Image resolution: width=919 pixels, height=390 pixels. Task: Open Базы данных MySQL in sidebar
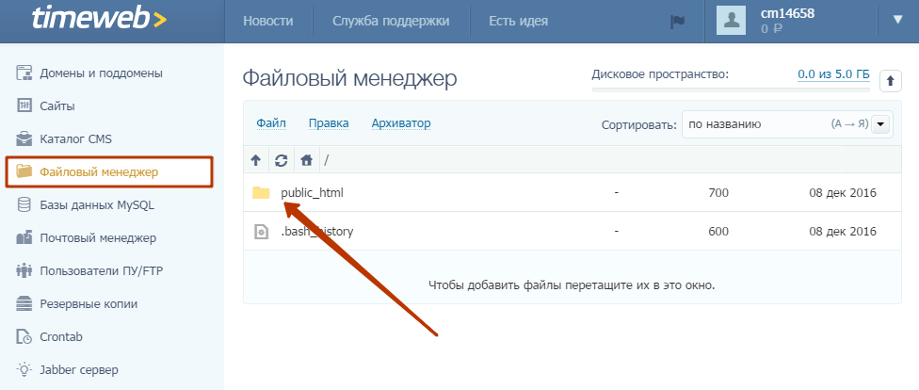96,205
